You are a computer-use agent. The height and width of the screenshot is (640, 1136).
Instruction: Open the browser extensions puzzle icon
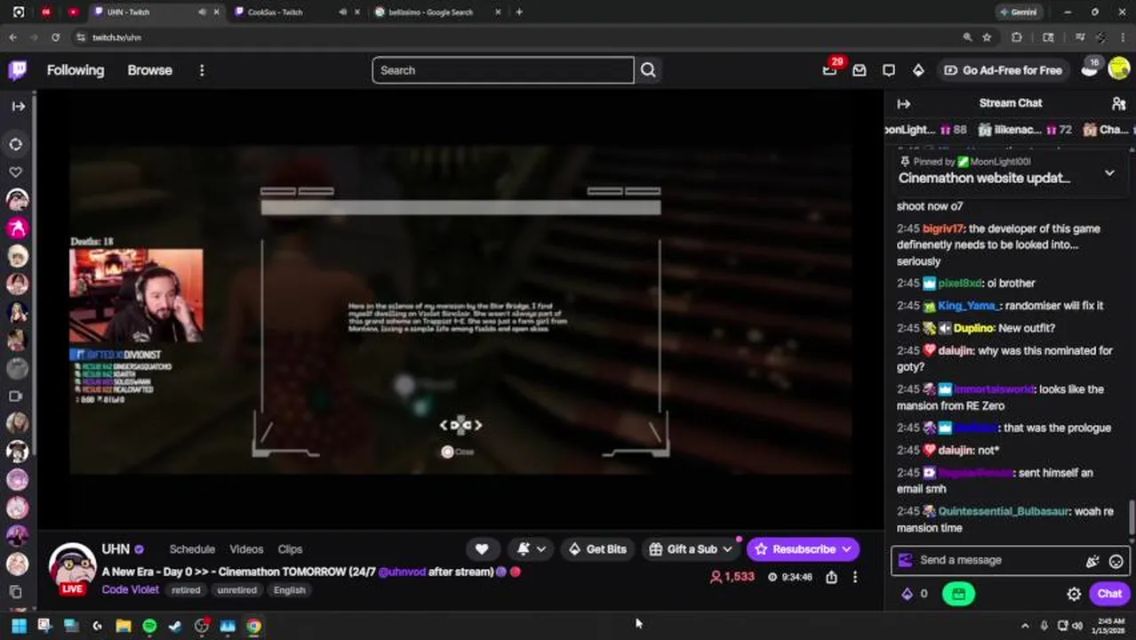coord(1017,37)
